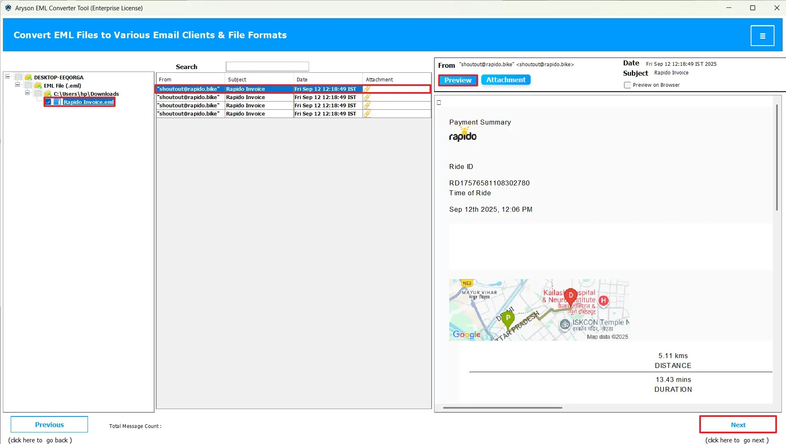
Task: Sort by the Attachment column header
Action: 397,79
